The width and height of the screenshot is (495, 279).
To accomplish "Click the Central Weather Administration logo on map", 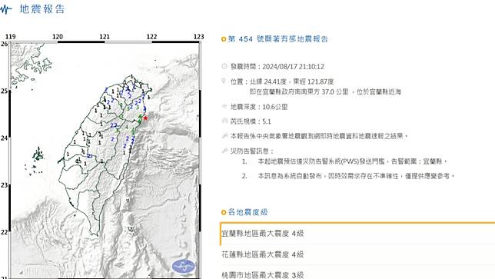I will [184, 267].
